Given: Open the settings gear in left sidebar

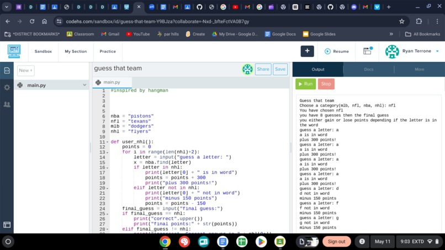Looking at the screenshot, I should [7, 87].
